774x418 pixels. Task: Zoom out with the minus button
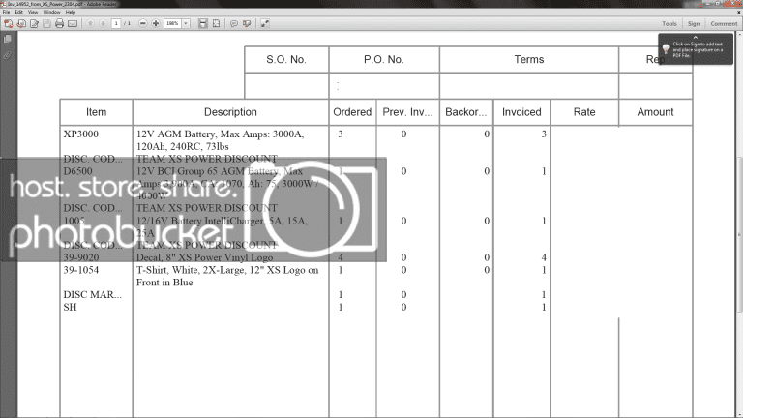tap(142, 23)
